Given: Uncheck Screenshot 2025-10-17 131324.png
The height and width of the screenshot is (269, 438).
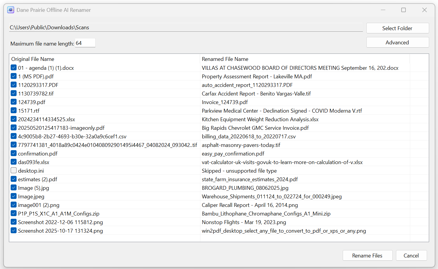Looking at the screenshot, I should 13,230.
